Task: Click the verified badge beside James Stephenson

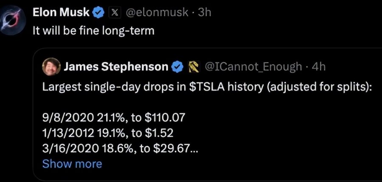Action: coord(177,67)
